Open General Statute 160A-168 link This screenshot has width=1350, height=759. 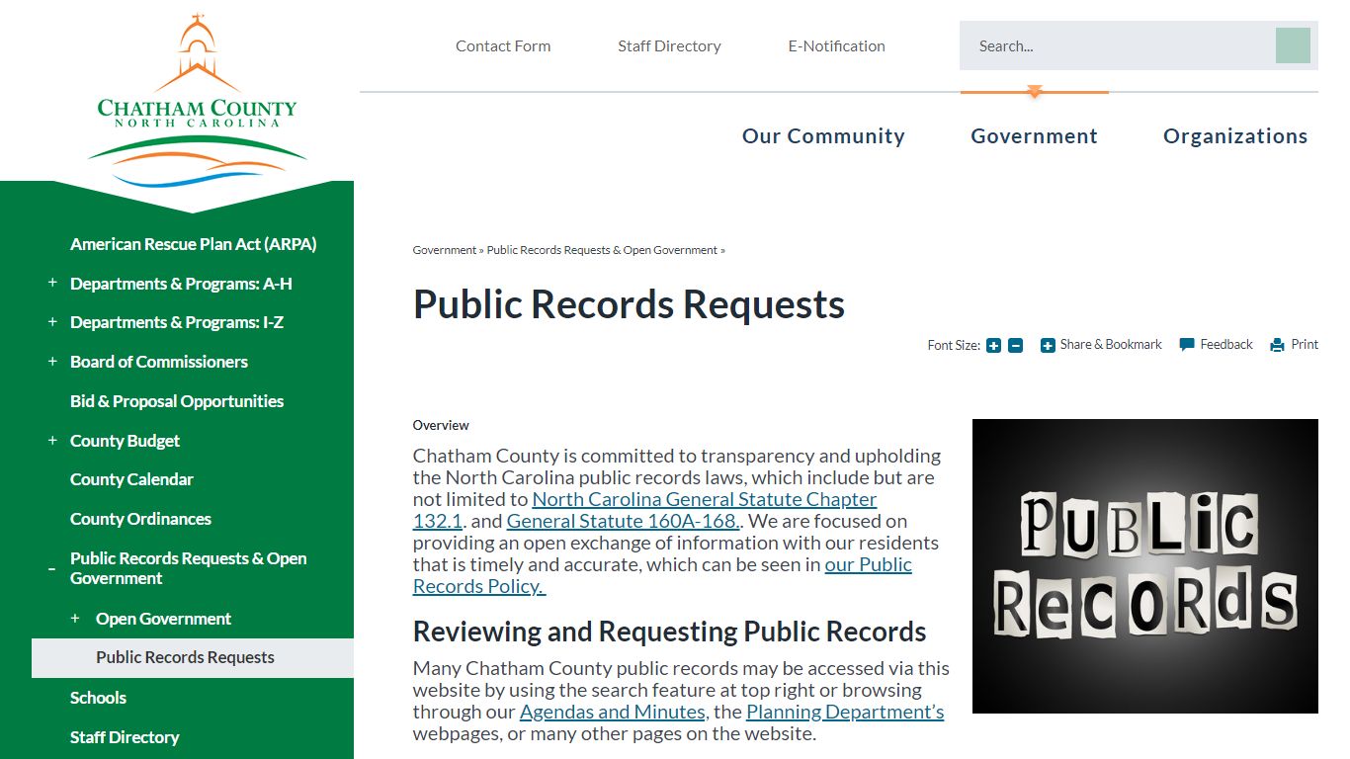pyautogui.click(x=625, y=521)
